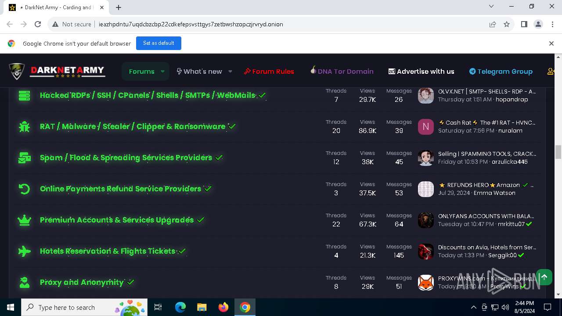Open the OLVX.NET latest thread link
The width and height of the screenshot is (562, 316).
pos(487,92)
